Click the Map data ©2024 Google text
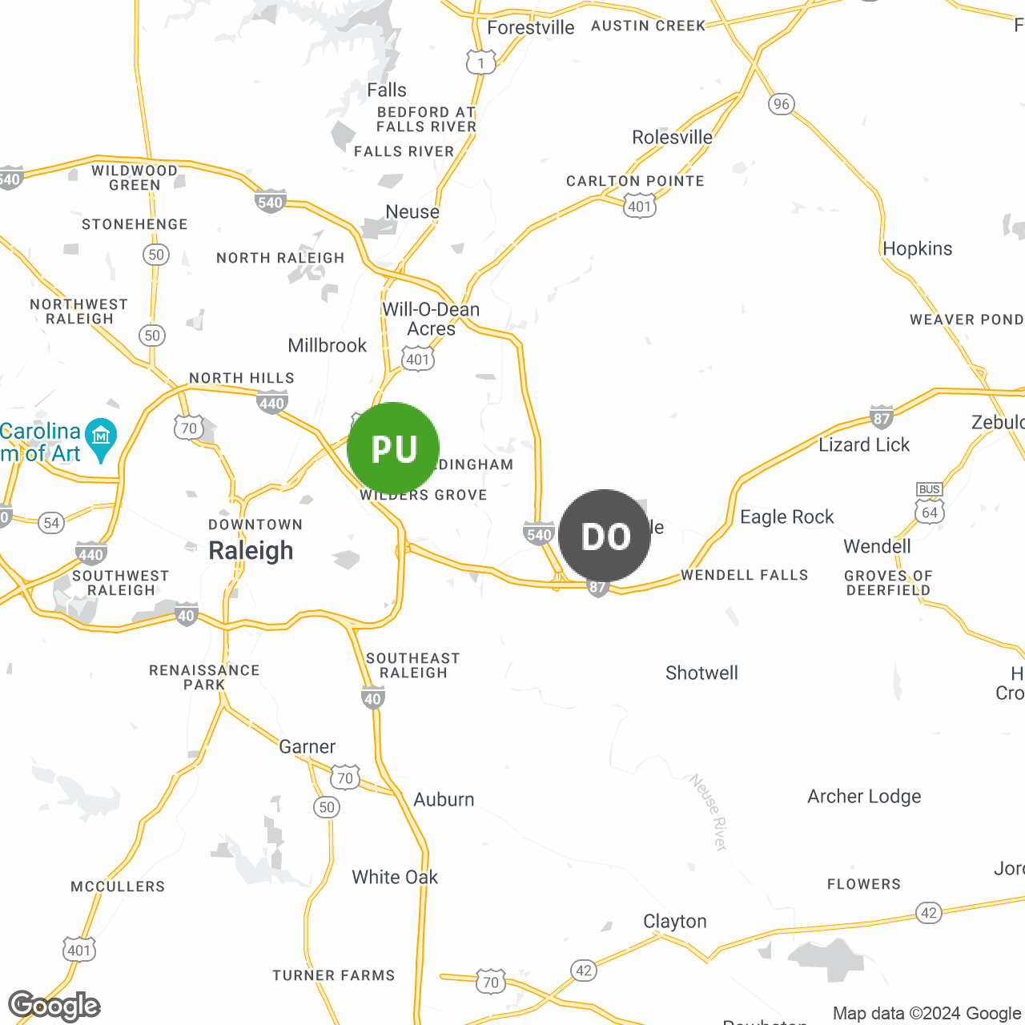The image size is (1025, 1025). point(927,1013)
